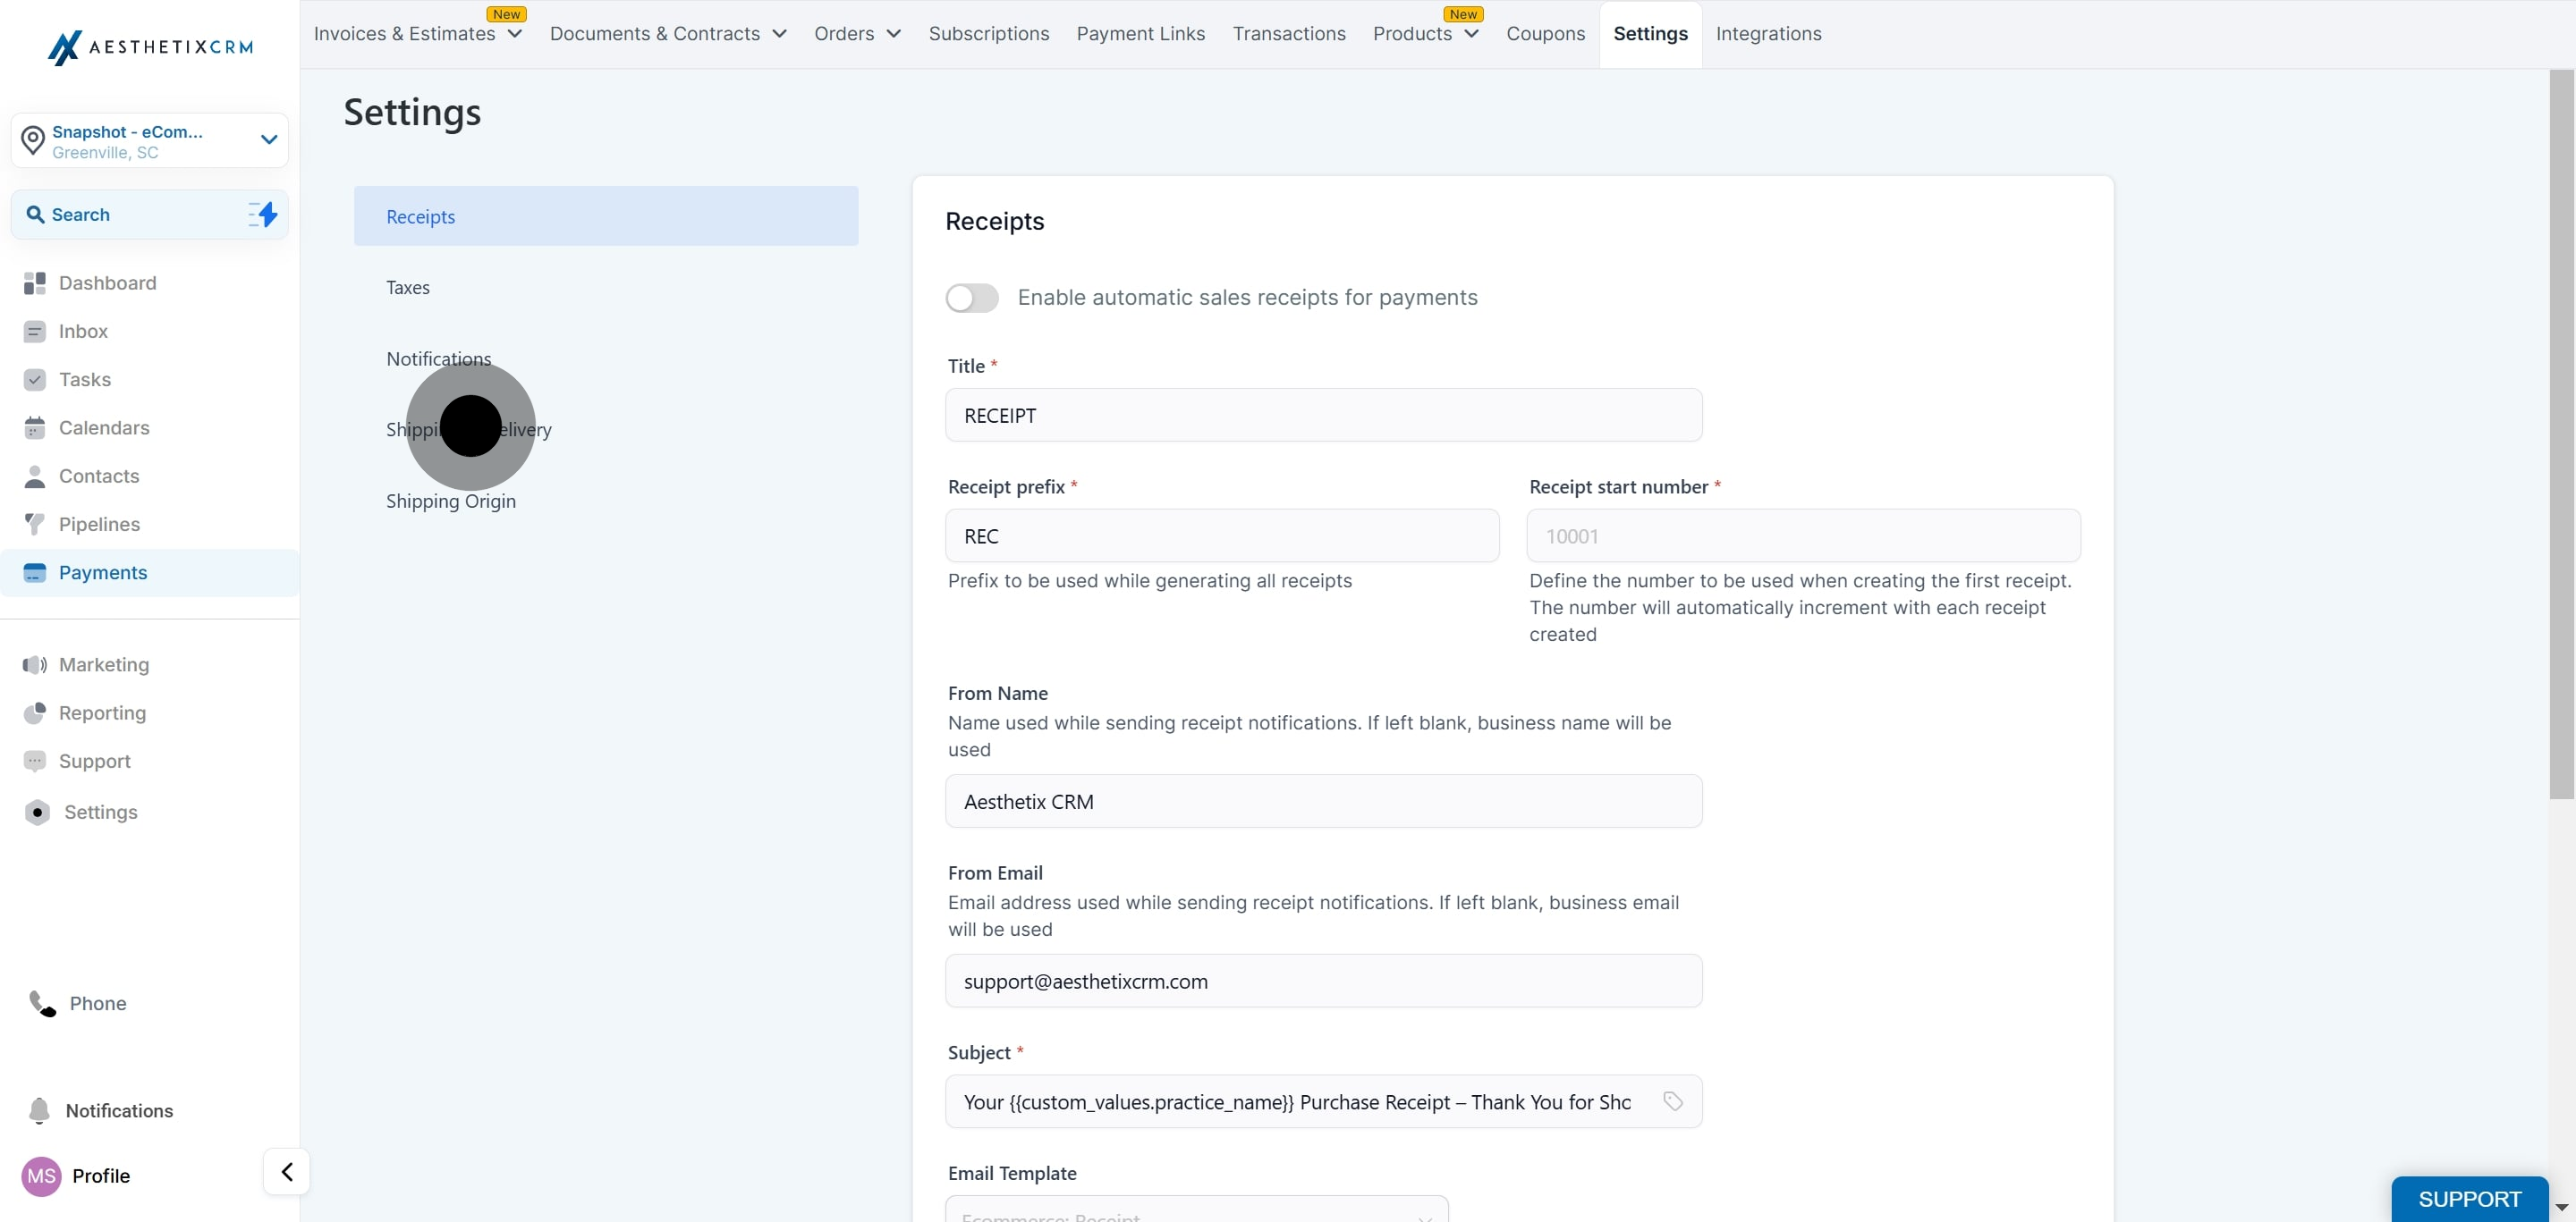Viewport: 2576px width, 1222px height.
Task: Expand the Orders menu chevron
Action: pyautogui.click(x=894, y=34)
